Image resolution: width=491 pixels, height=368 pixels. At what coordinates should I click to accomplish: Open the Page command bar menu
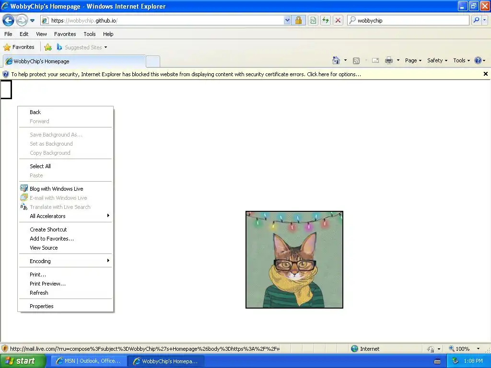pyautogui.click(x=413, y=60)
